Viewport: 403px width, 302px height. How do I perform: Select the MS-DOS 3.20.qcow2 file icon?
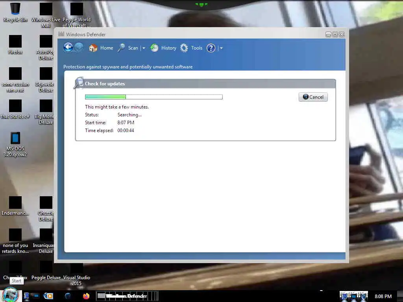pyautogui.click(x=15, y=144)
